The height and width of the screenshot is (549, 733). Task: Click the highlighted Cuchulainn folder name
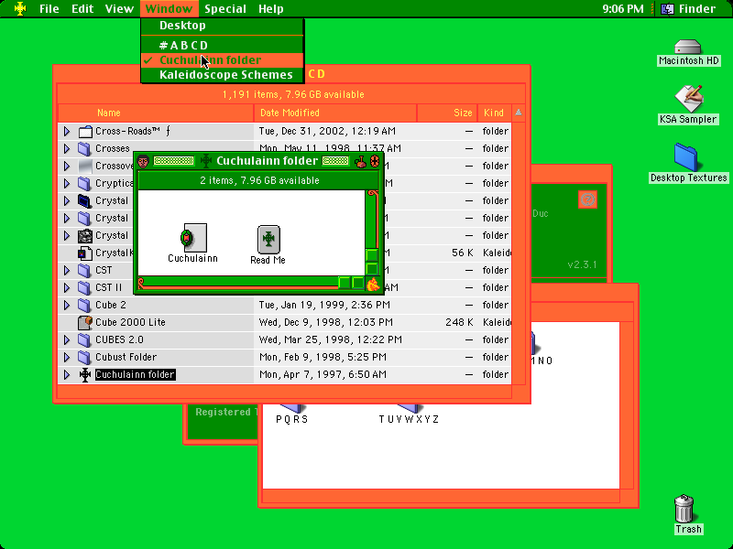point(136,375)
